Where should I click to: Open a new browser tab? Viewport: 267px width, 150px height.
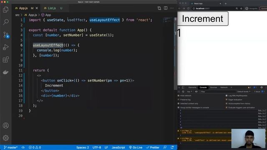click(x=226, y=3)
